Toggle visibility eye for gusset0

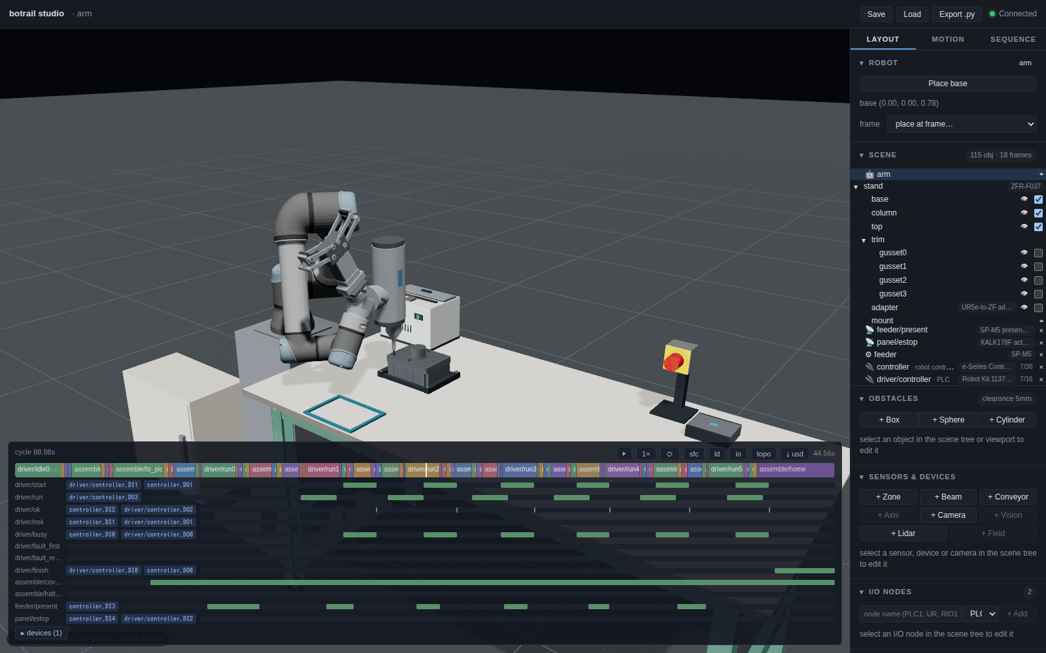(x=1024, y=253)
